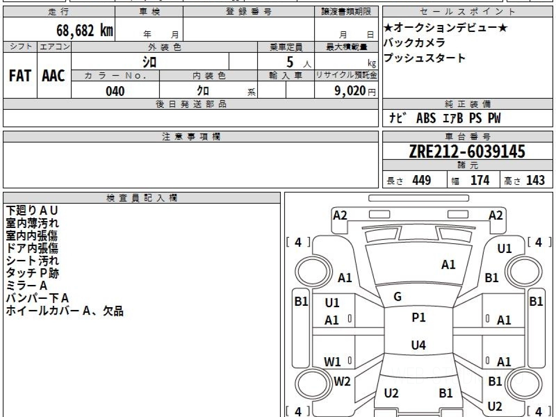Screen dimensions: 556x417
Task: Click the プッシュスタート sales point
Action: click(424, 58)
